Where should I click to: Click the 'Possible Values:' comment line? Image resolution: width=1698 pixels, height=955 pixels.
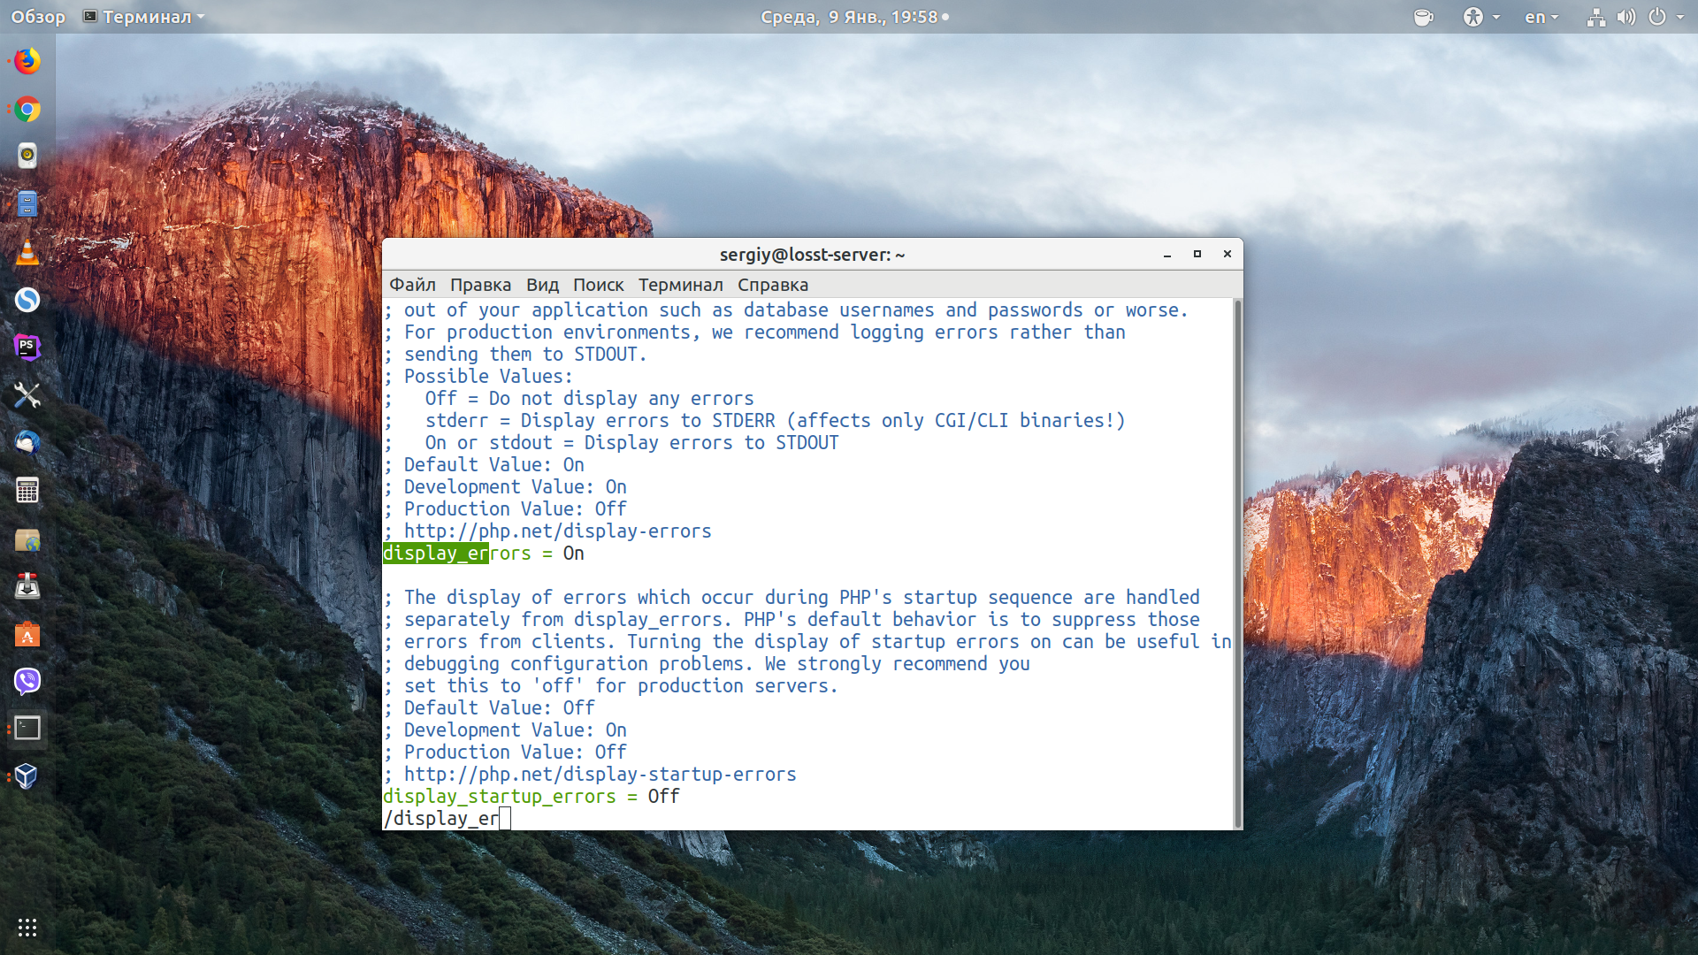point(478,377)
